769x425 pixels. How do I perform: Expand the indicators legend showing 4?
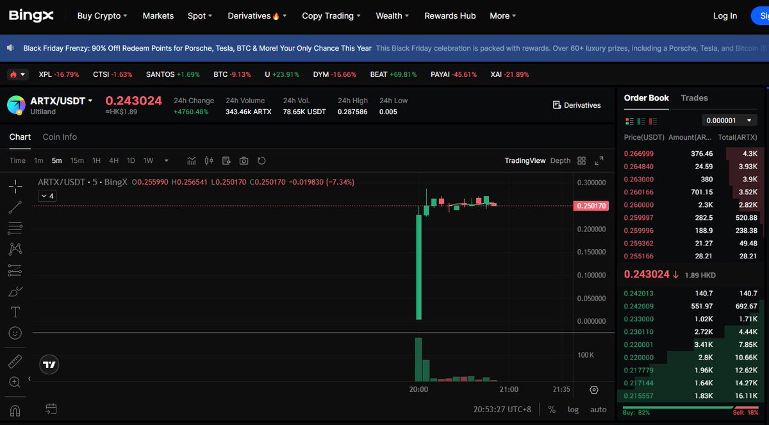tap(48, 196)
